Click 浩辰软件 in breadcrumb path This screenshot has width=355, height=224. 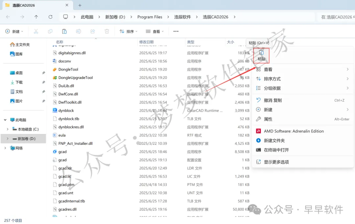[182, 17]
